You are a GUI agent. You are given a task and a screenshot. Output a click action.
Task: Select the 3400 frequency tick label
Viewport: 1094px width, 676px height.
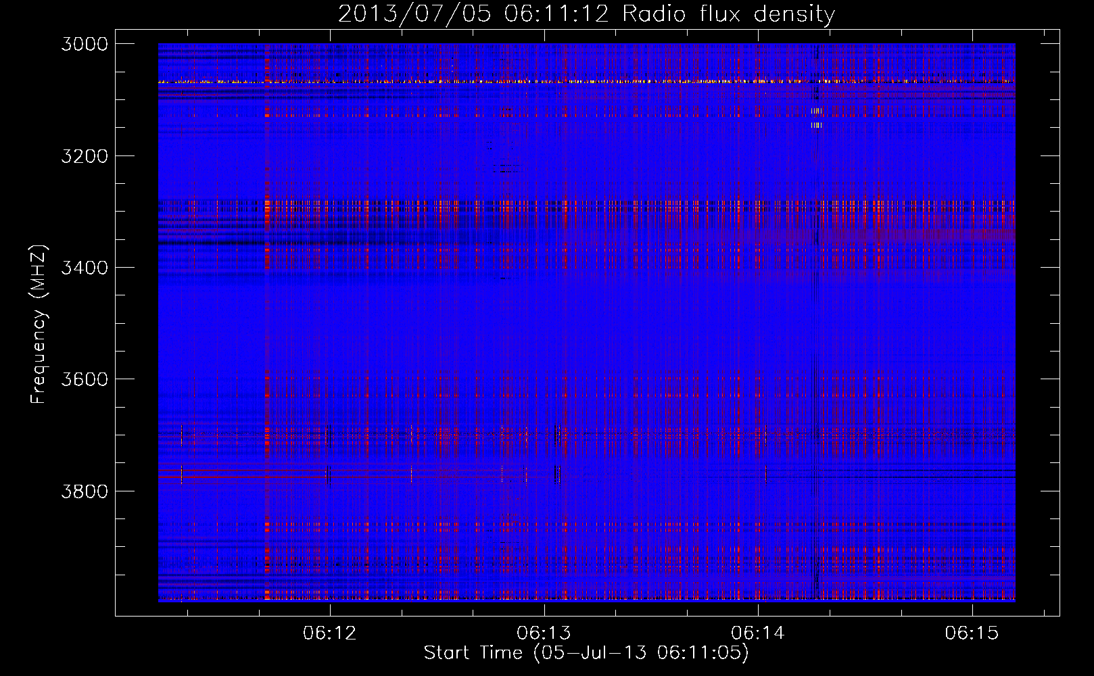point(85,268)
